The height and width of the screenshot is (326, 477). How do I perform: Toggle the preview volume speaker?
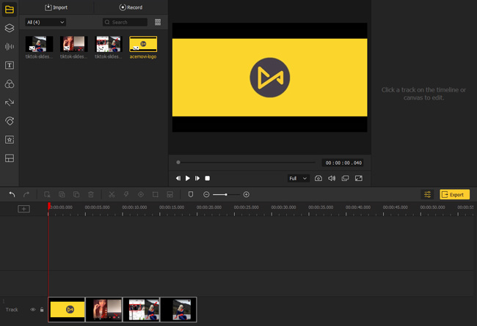332,178
